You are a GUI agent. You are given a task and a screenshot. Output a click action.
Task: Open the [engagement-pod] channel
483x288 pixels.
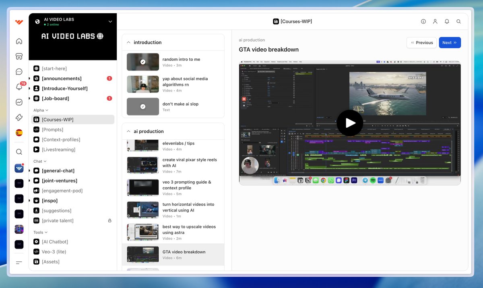72,191
